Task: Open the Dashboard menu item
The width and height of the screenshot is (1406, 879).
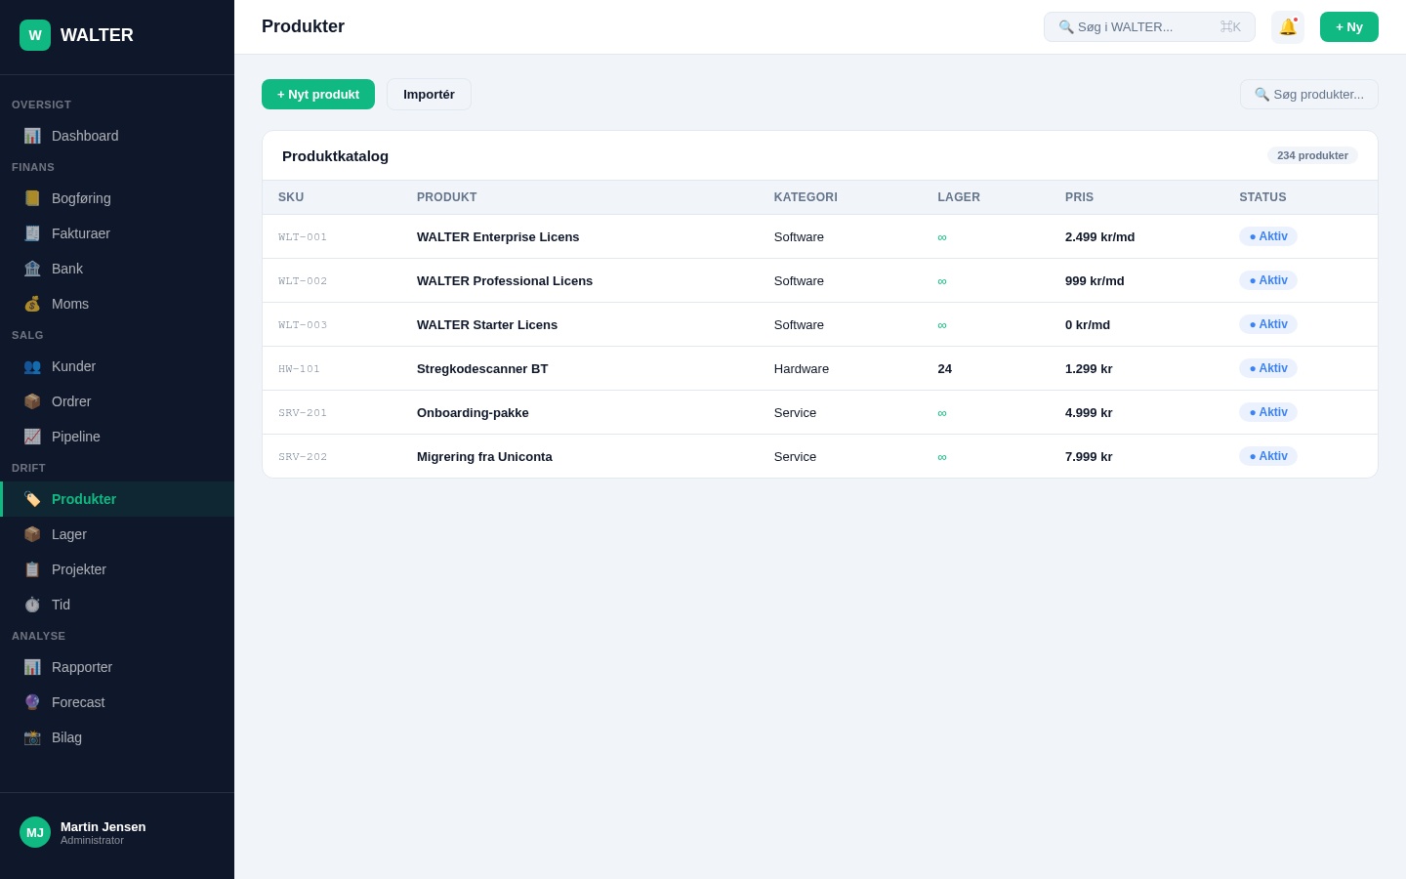Action: pyautogui.click(x=117, y=136)
